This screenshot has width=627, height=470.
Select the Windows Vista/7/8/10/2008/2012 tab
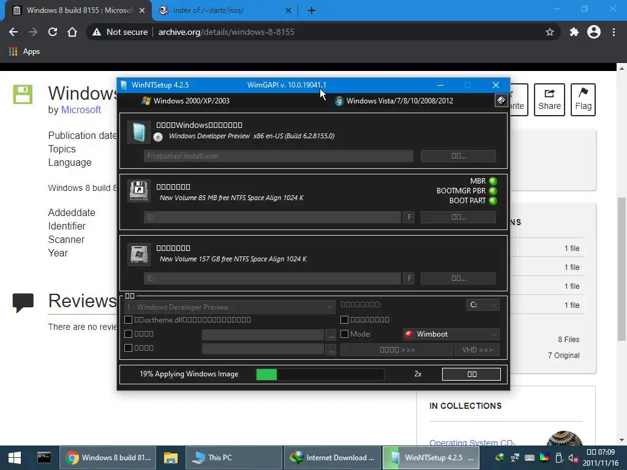pyautogui.click(x=394, y=101)
